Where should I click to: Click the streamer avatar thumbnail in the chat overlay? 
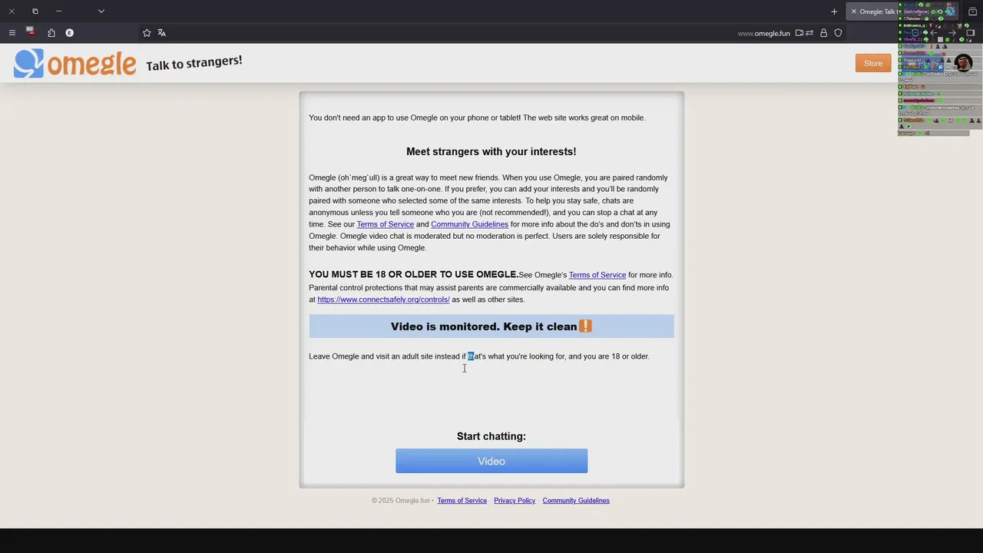[963, 63]
